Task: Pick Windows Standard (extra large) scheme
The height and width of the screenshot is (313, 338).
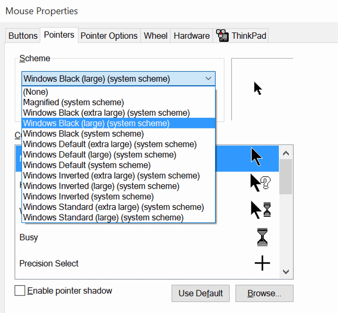Action: click(118, 207)
